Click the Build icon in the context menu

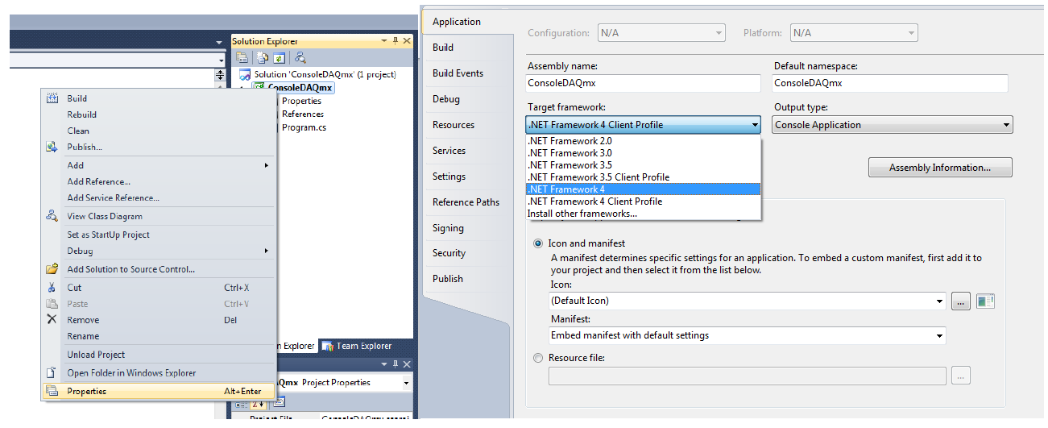coord(52,98)
